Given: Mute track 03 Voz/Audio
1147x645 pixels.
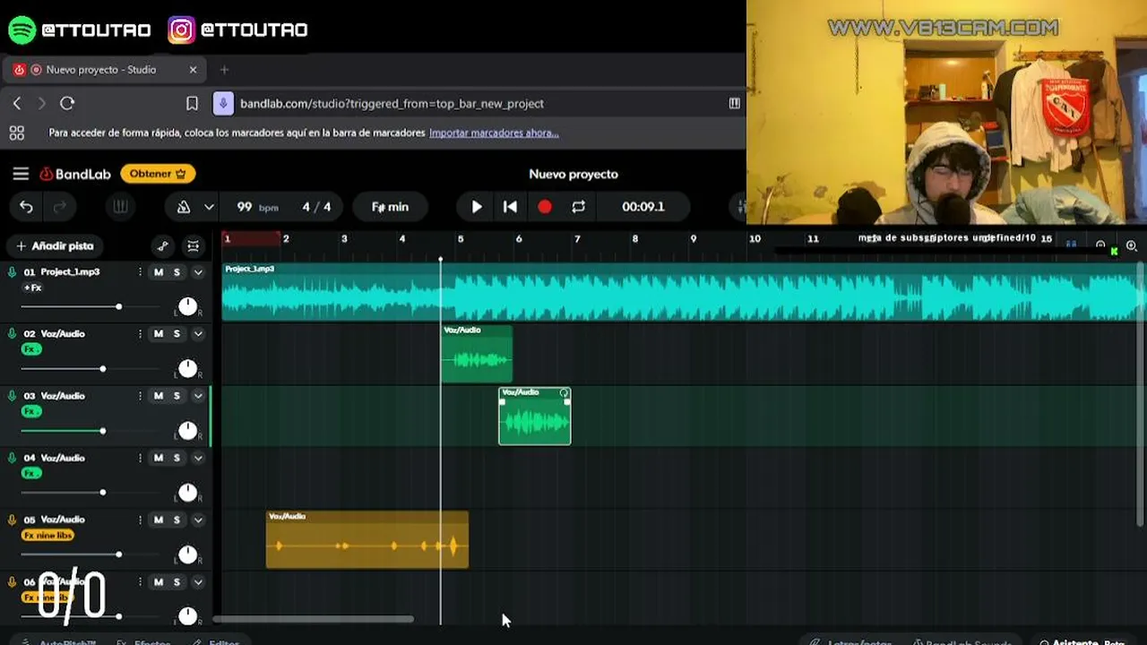Looking at the screenshot, I should 159,396.
